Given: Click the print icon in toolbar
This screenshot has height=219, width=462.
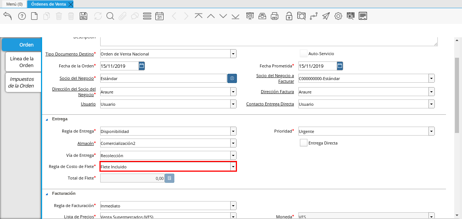Looking at the screenshot, I should pos(275,16).
